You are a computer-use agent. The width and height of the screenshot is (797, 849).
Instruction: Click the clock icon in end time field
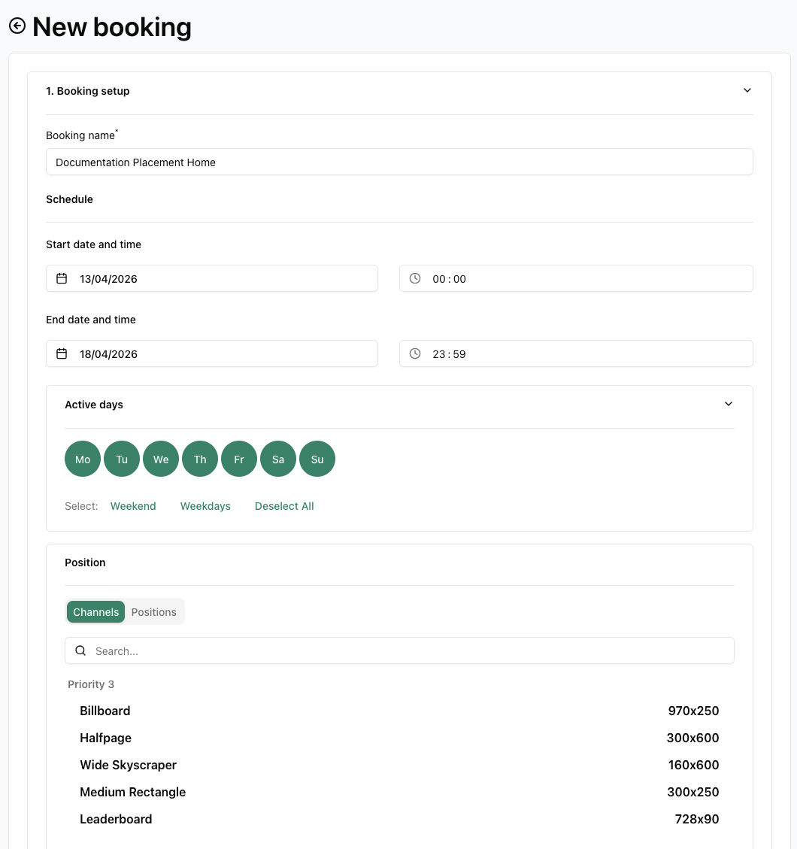coord(415,353)
